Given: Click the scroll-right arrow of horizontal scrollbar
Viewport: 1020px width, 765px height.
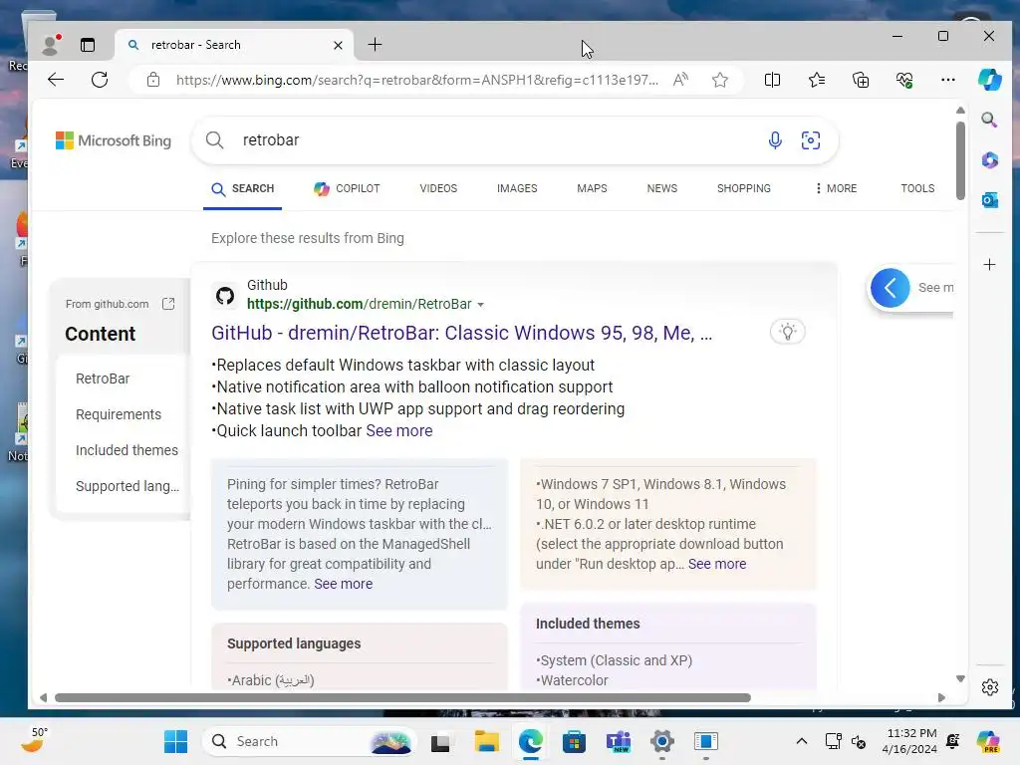Looking at the screenshot, I should pyautogui.click(x=941, y=697).
